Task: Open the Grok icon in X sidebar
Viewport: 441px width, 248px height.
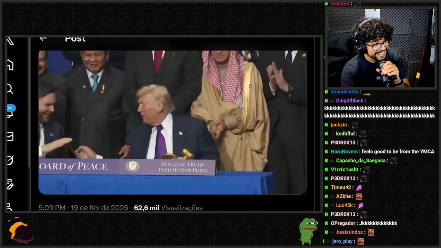Action: tap(10, 161)
